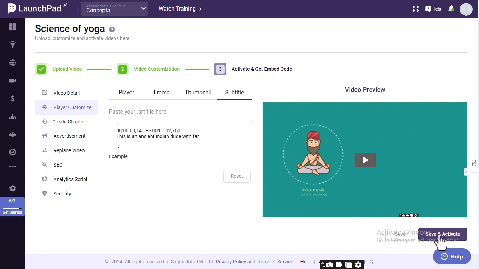Open the circular analytics icon in sidebar
This screenshot has height=269, width=479.
13,152
